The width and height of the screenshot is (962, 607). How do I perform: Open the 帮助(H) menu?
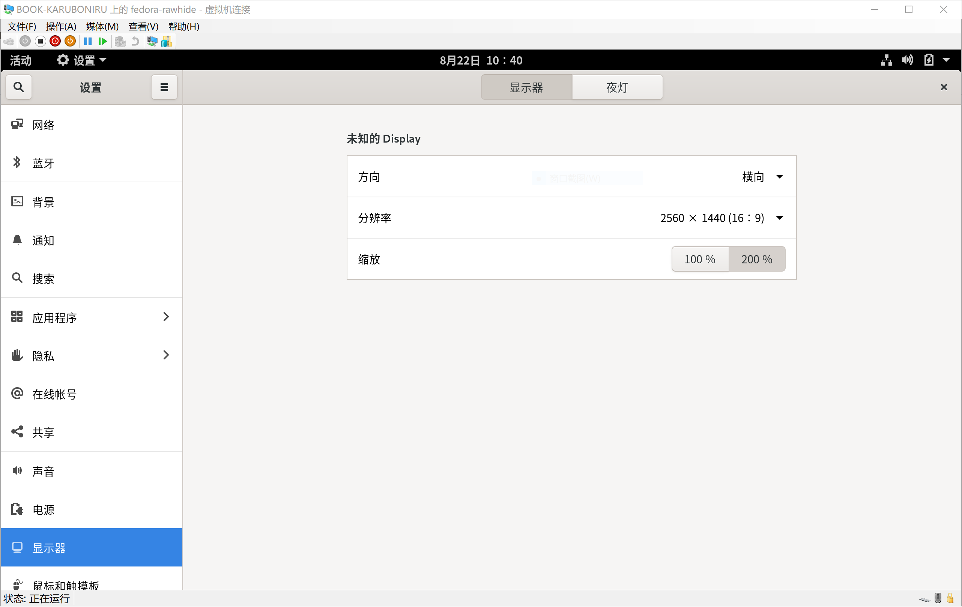coord(184,26)
